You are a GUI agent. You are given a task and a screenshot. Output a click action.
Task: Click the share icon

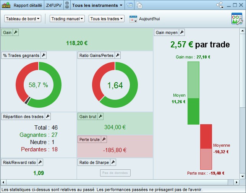[220, 5]
